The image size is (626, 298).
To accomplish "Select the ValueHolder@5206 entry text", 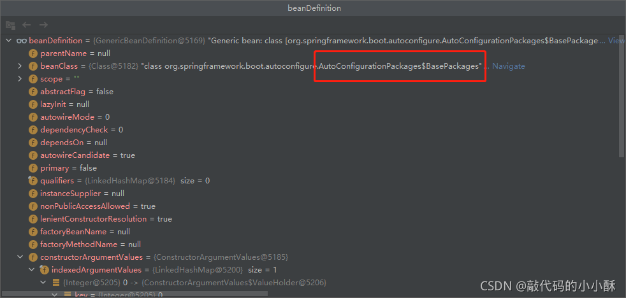I will coord(234,283).
